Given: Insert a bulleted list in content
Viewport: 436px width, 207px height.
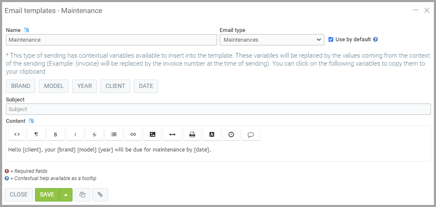Looking at the screenshot, I should 114,134.
